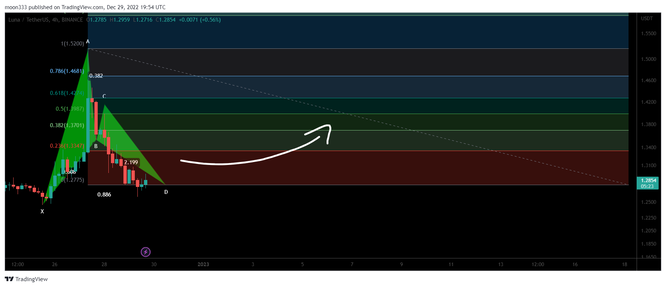666x287 pixels.
Task: Click the date 18 on time axis
Action: click(624, 264)
